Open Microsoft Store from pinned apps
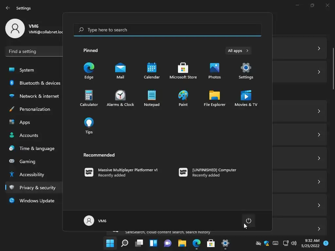Viewport: 335px width, 251px height. tap(183, 71)
